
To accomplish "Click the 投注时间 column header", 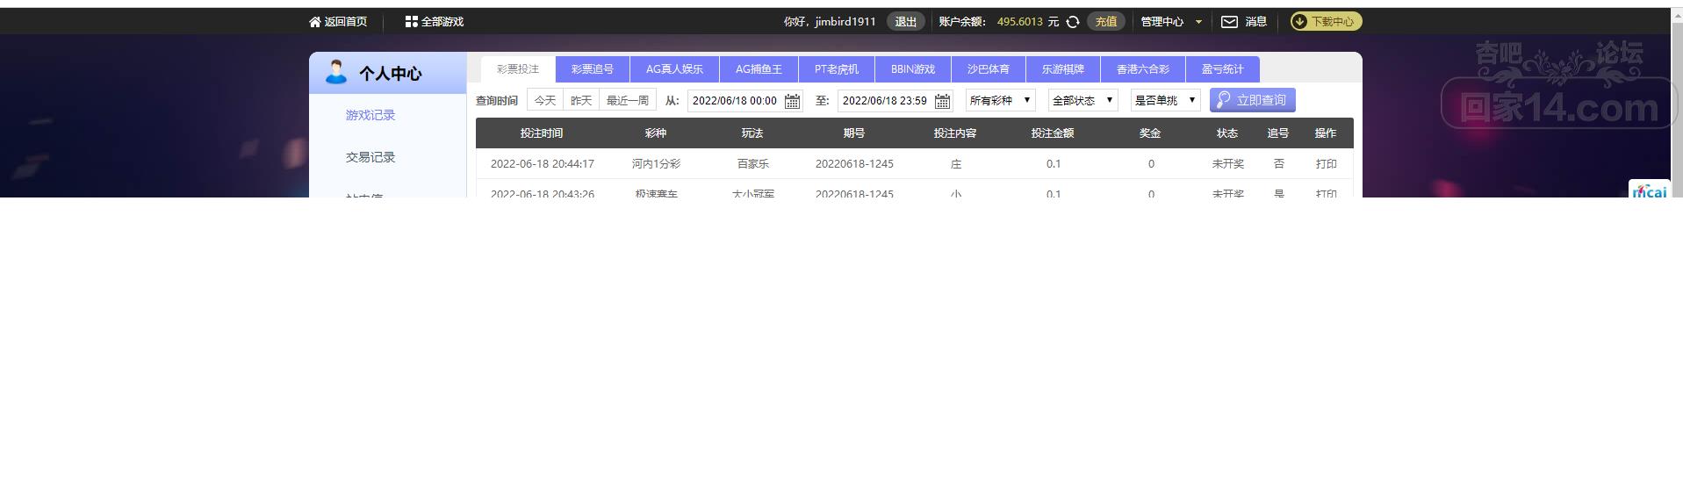I will pyautogui.click(x=542, y=133).
